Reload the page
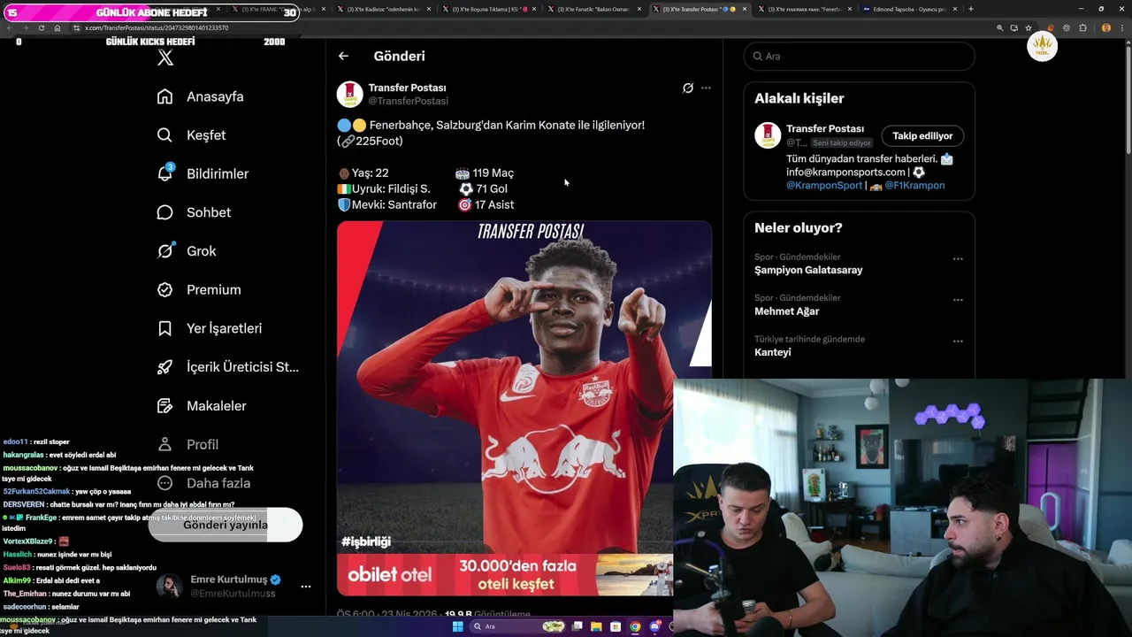 click(42, 27)
